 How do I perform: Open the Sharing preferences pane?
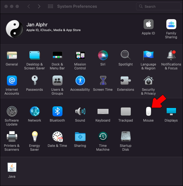point(80,137)
